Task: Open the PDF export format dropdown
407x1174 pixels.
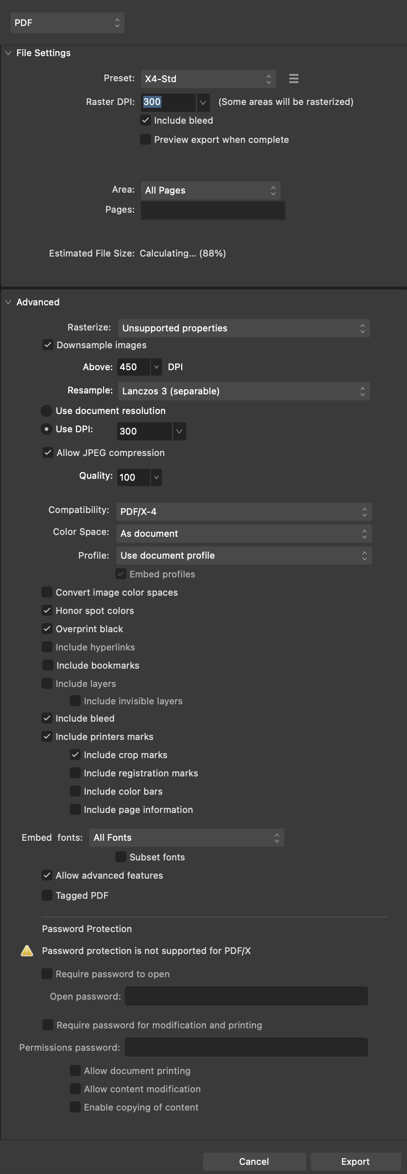Action: [x=68, y=23]
